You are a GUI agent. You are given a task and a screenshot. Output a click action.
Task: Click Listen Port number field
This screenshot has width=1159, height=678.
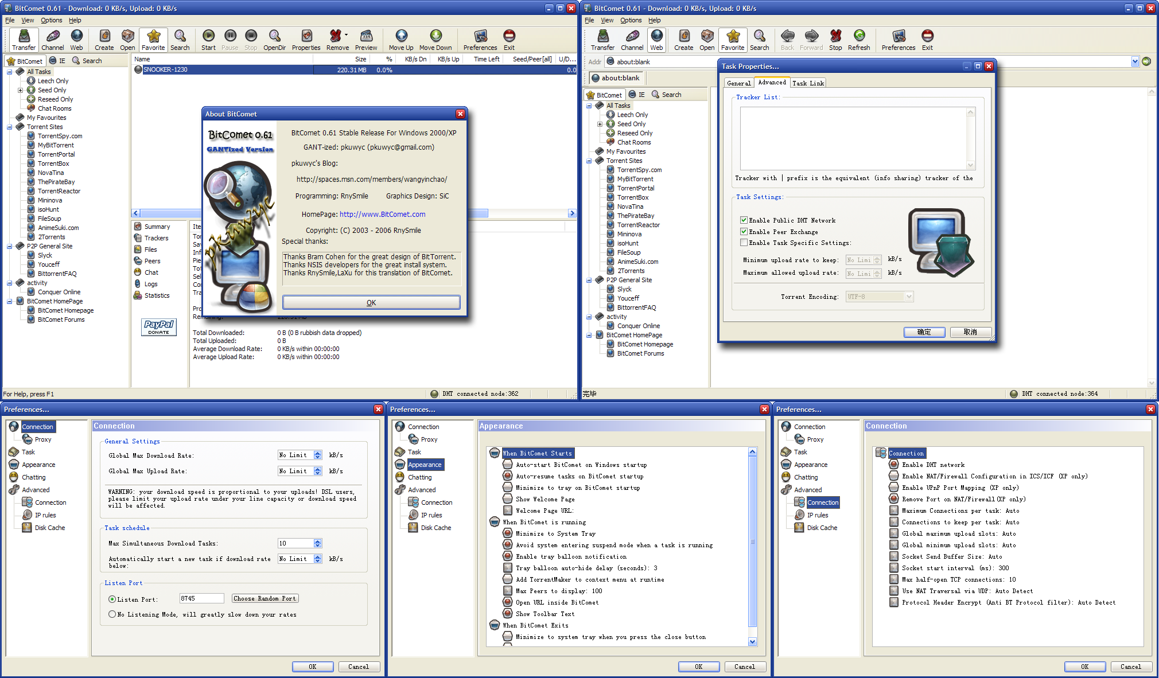(x=201, y=598)
